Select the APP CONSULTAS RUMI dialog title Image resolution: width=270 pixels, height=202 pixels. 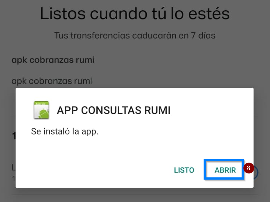[114, 110]
